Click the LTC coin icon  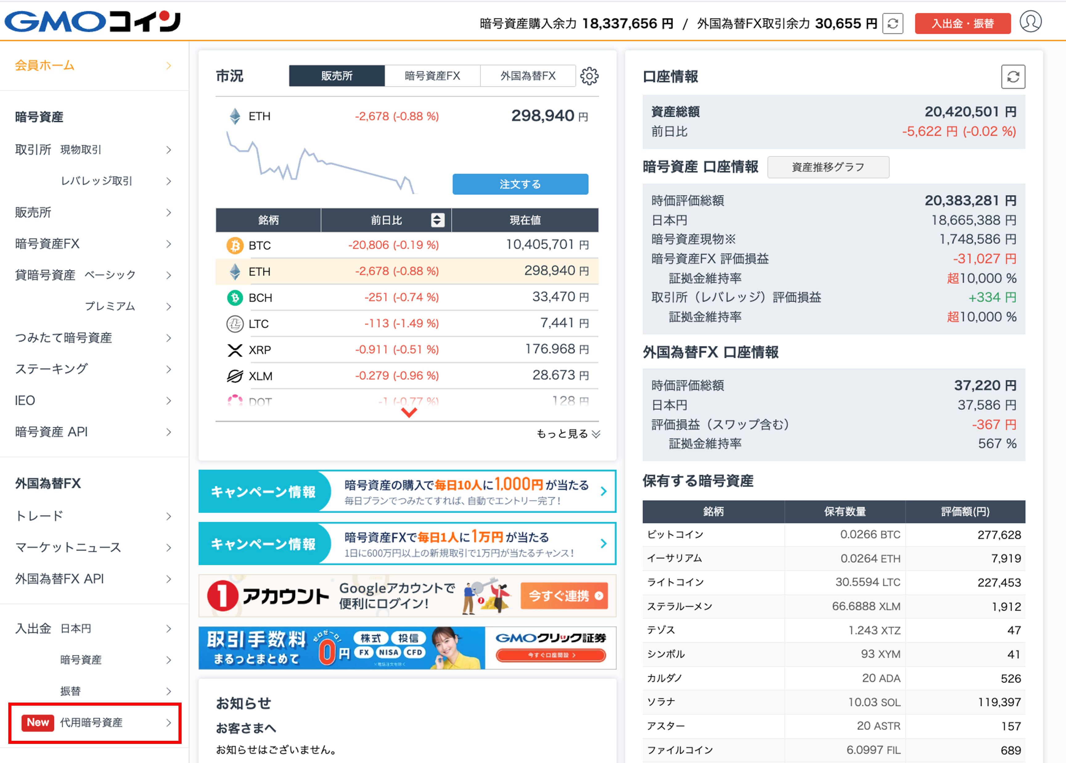point(235,324)
